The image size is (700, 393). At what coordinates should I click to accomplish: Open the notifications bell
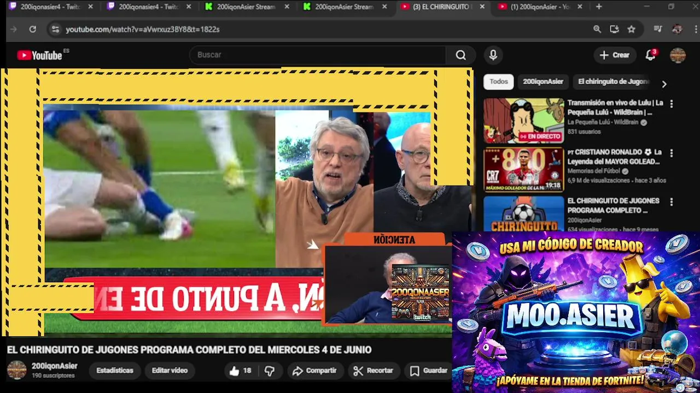(x=650, y=55)
